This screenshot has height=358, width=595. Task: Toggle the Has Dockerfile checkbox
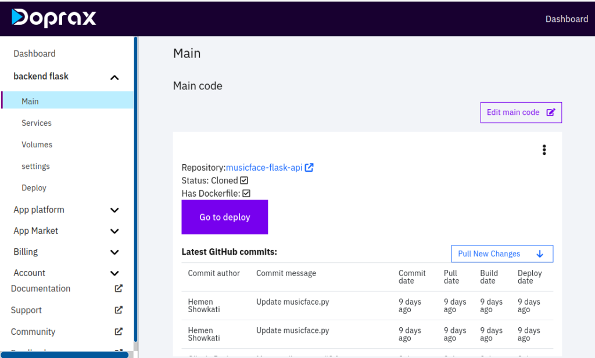[246, 193]
